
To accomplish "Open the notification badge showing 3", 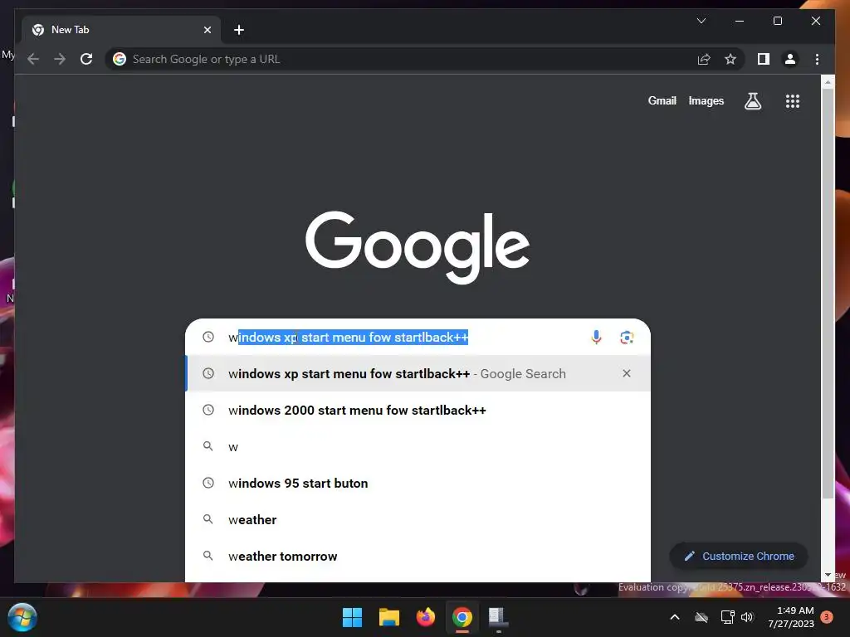I will pyautogui.click(x=827, y=617).
